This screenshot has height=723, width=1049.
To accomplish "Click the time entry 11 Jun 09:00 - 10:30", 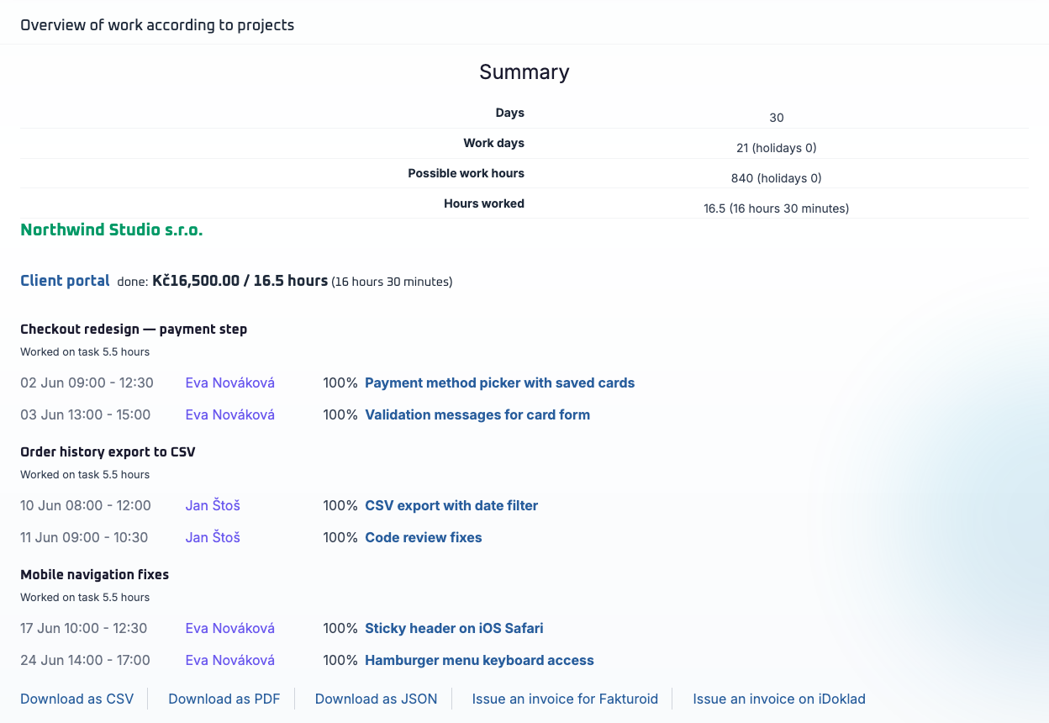I will [84, 537].
